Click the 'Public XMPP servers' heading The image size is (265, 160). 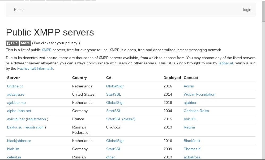point(50,32)
